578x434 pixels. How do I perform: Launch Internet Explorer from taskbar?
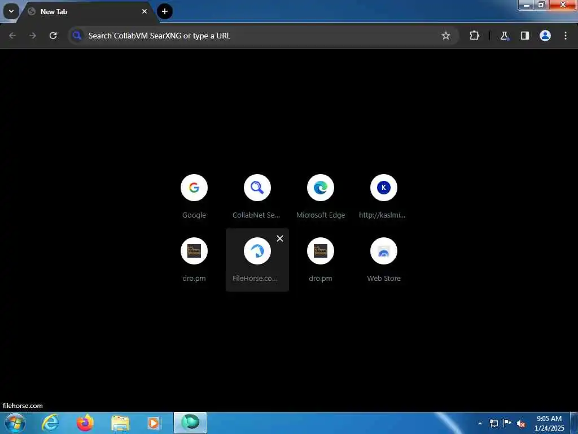coord(50,423)
